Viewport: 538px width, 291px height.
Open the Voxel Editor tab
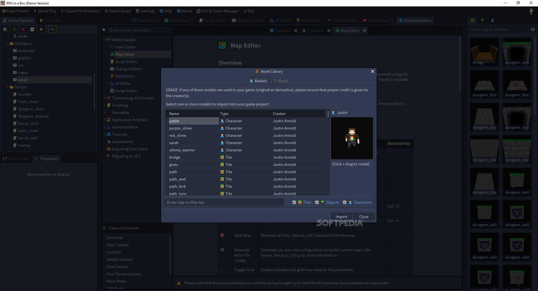coord(145,20)
